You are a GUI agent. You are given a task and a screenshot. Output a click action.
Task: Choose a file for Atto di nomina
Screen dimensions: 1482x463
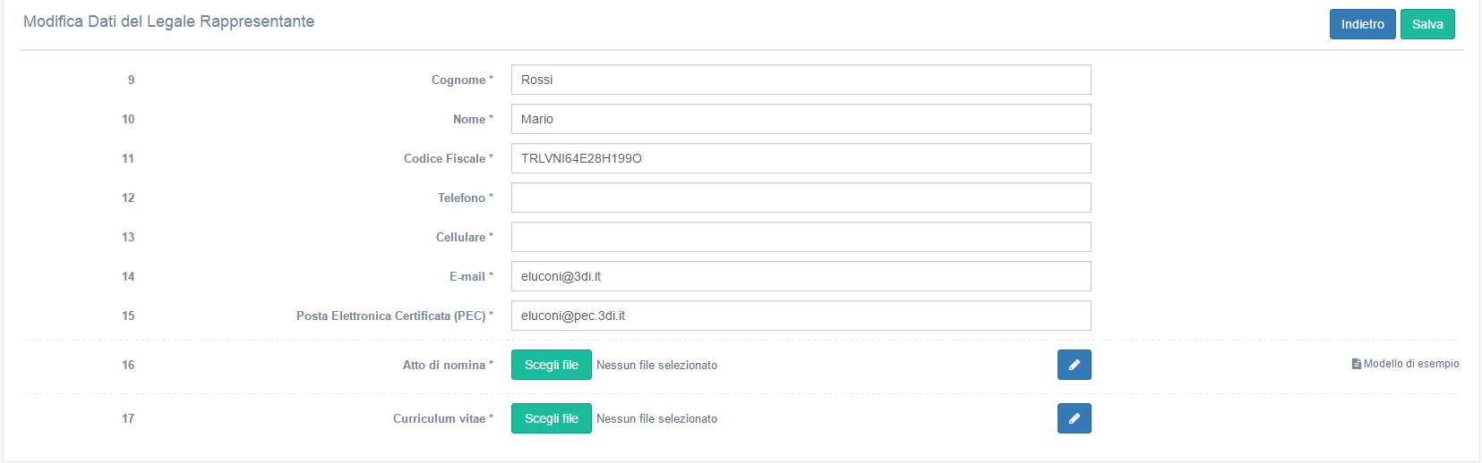coord(552,365)
